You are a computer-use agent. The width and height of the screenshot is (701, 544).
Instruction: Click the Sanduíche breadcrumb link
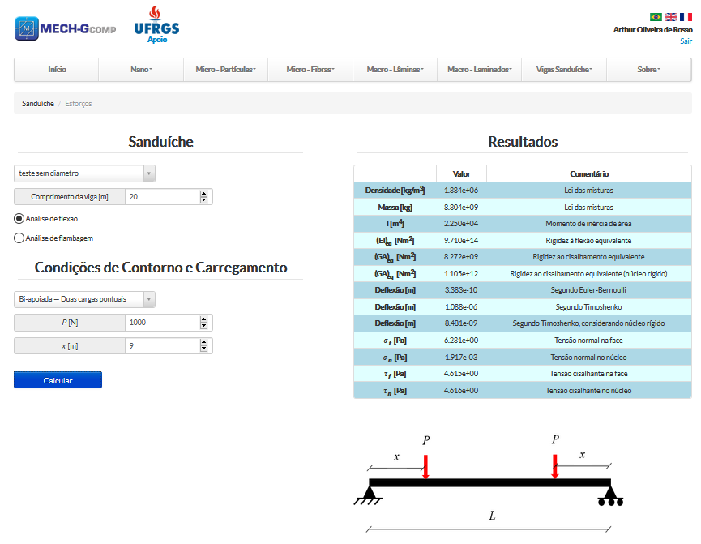[x=38, y=104]
